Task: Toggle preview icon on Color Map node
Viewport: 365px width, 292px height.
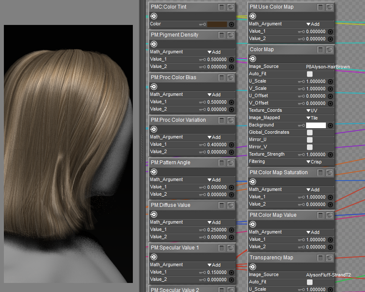Action: (329, 49)
